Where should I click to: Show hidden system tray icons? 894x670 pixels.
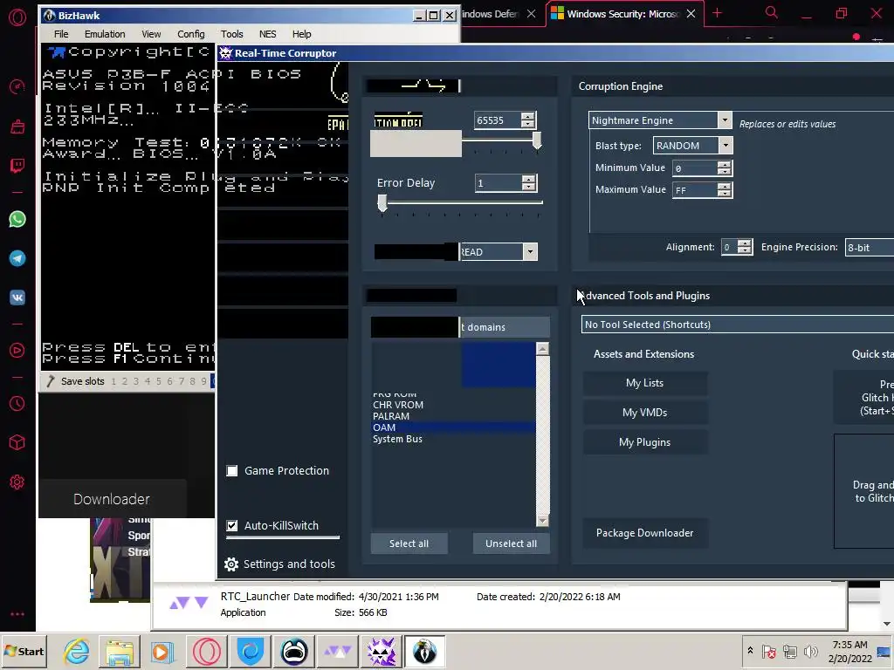[x=750, y=651]
